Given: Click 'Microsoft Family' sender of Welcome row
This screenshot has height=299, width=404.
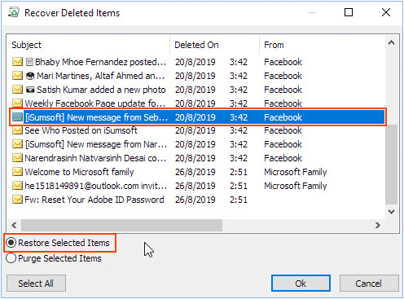Looking at the screenshot, I should [x=296, y=172].
